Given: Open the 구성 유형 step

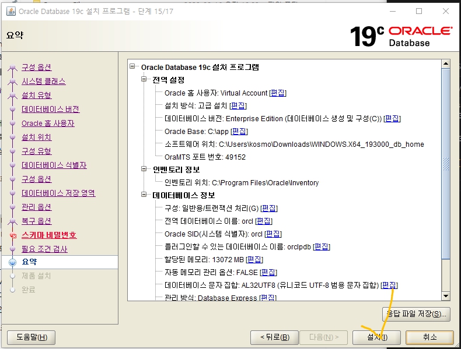Looking at the screenshot, I should pyautogui.click(x=36, y=151).
